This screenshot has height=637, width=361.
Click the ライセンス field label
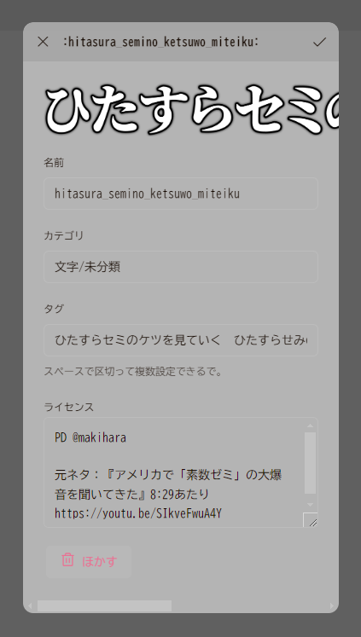point(69,407)
